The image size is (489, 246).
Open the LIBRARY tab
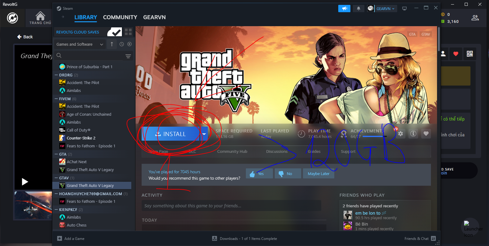click(86, 17)
